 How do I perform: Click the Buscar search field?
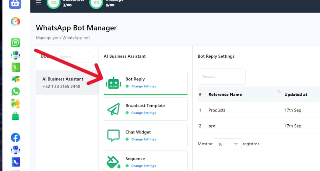coord(221,77)
